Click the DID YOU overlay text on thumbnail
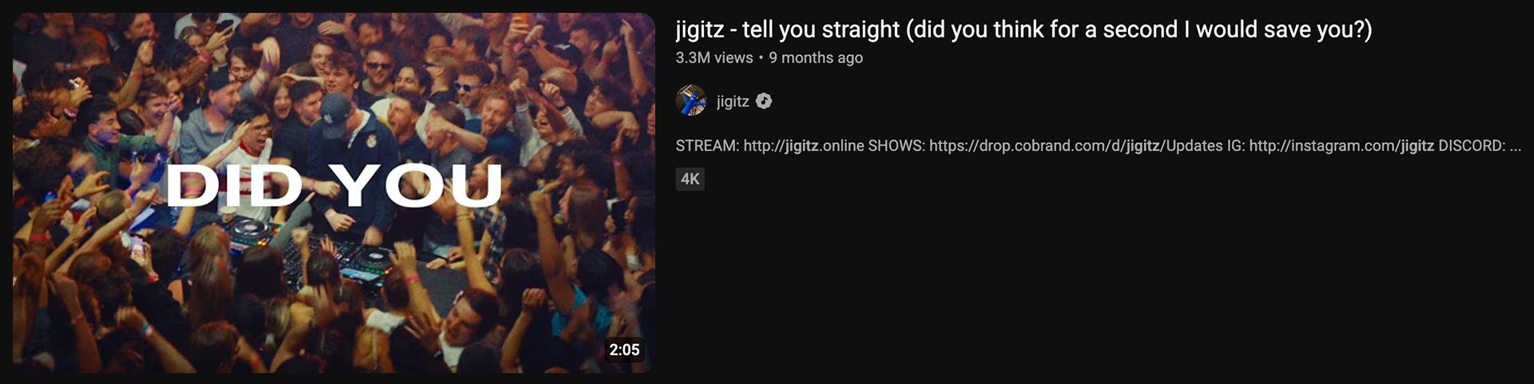Image resolution: width=1534 pixels, height=384 pixels. pos(334,185)
